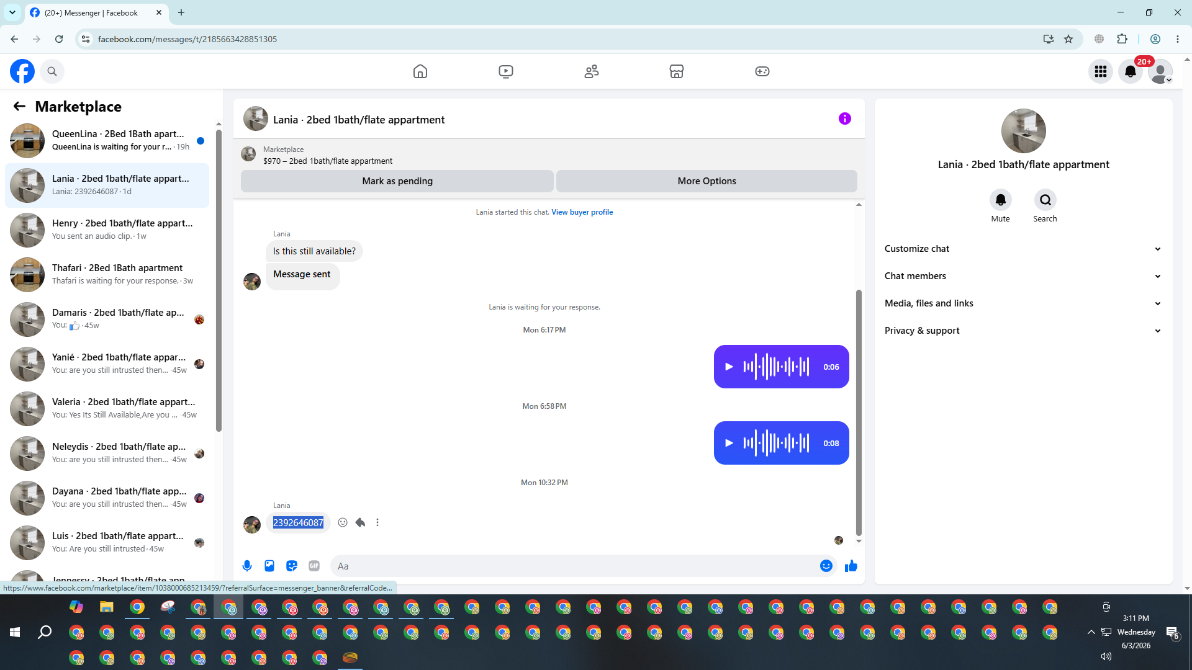The image size is (1192, 670).
Task: Open the Friends icon in top navigation
Action: (592, 71)
